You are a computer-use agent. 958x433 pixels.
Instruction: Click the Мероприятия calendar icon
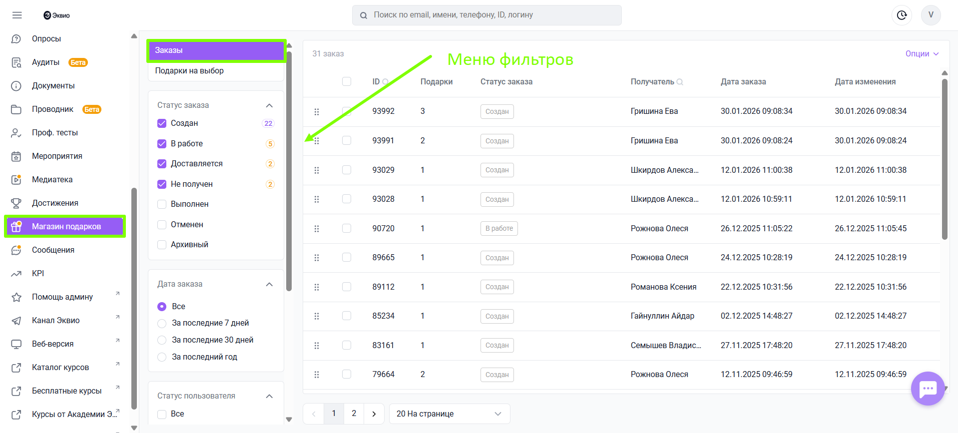(16, 156)
